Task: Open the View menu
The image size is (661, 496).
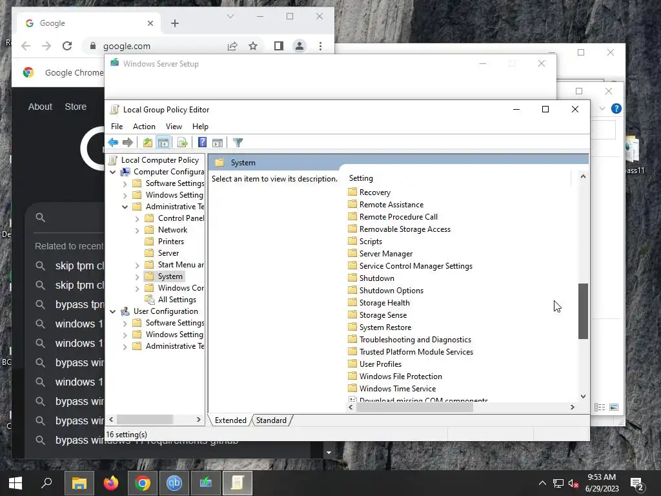Action: 174,127
